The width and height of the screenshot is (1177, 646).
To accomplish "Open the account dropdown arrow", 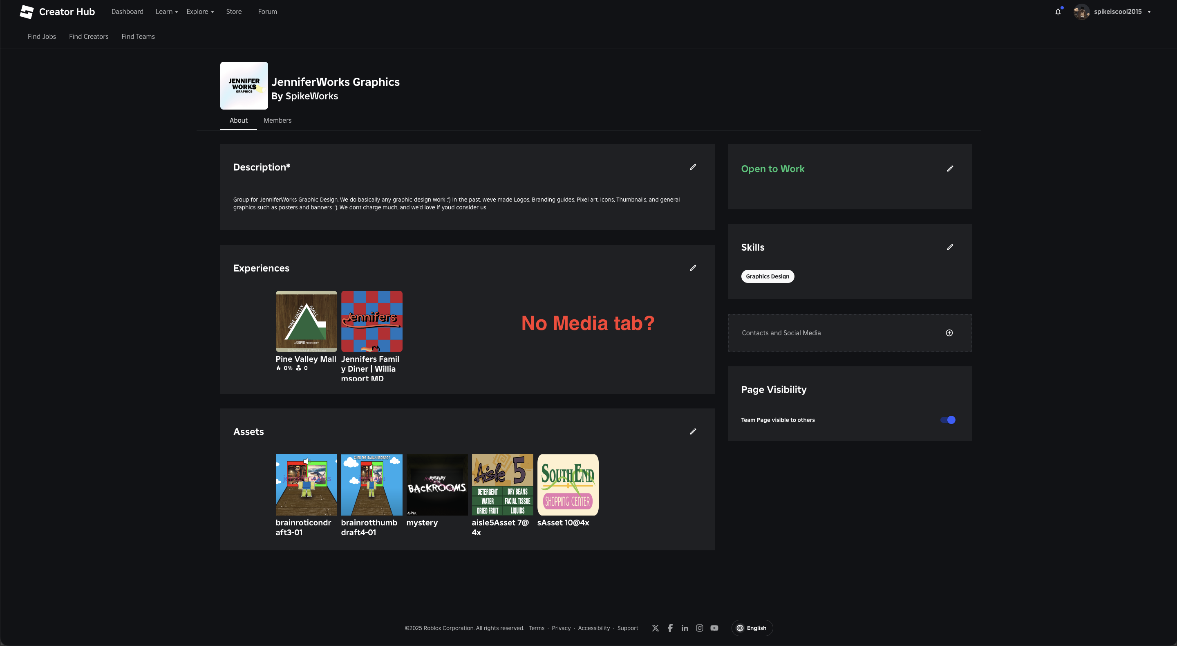I will coord(1149,12).
